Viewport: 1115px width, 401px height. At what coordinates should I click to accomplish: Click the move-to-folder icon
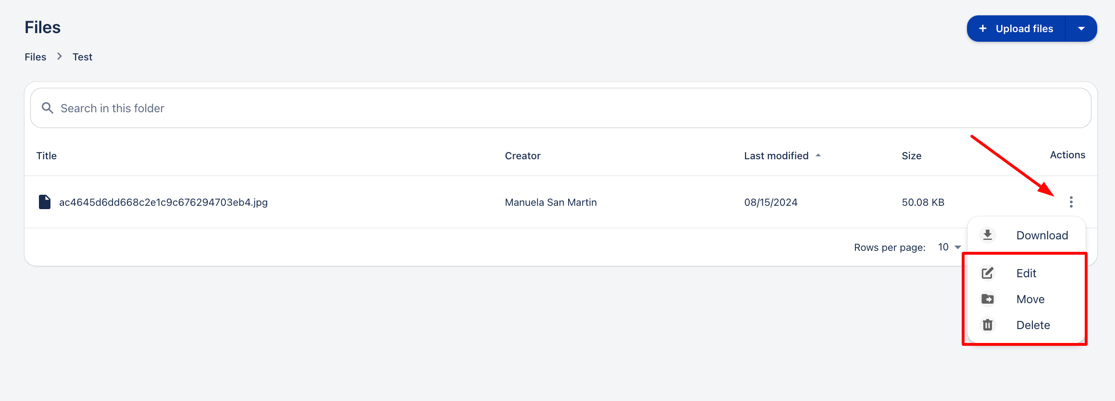pos(988,299)
